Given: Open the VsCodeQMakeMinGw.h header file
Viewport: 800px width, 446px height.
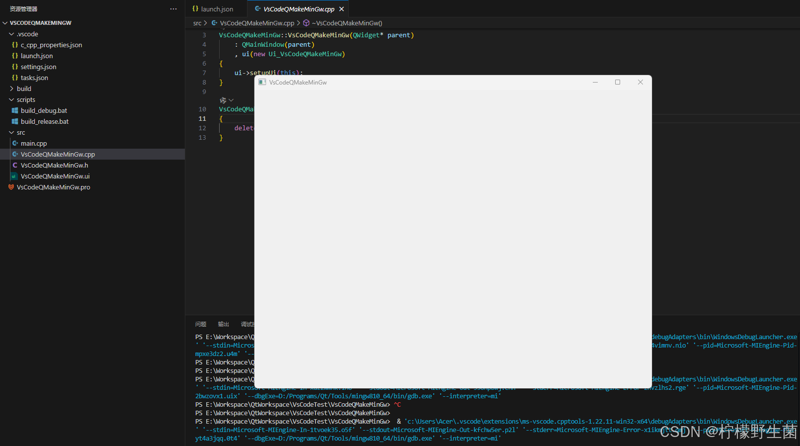Looking at the screenshot, I should pos(54,165).
